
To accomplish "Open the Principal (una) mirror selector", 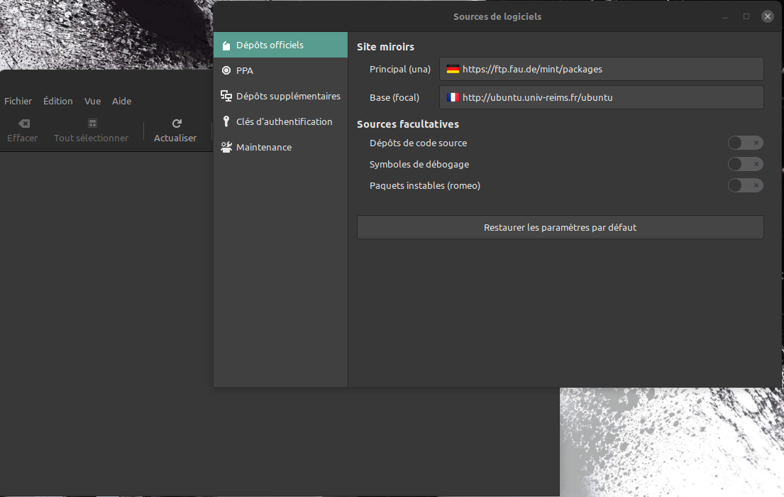I will (x=601, y=69).
